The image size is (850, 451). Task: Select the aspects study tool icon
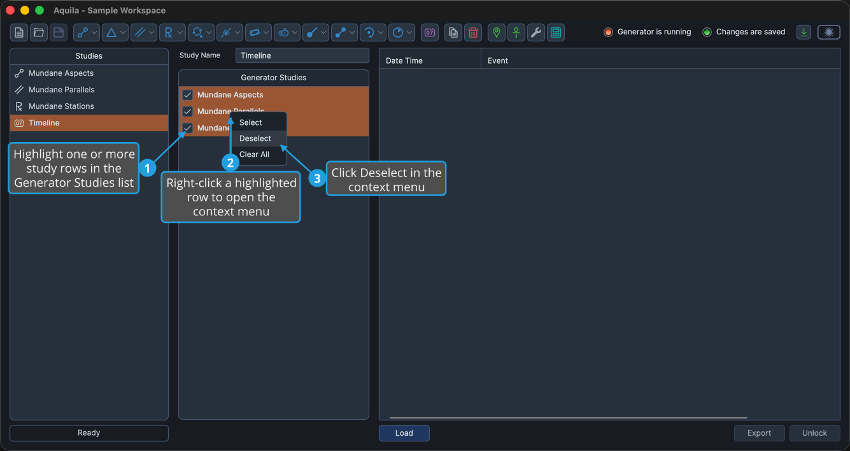point(82,32)
